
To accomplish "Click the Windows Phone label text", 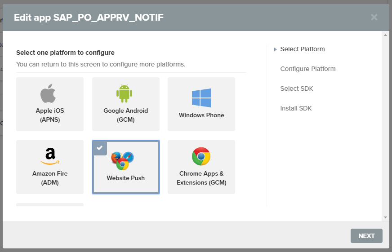I will tap(201, 115).
